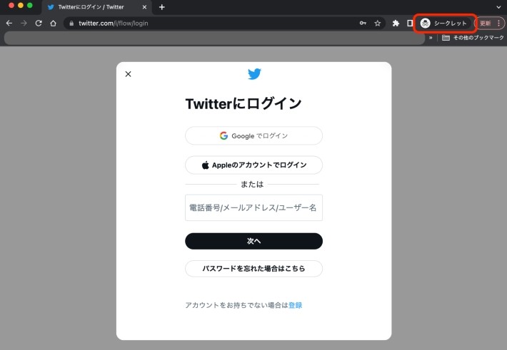Maximize the window with the green button
Screen dimensions: 507x350
(x=30, y=5)
